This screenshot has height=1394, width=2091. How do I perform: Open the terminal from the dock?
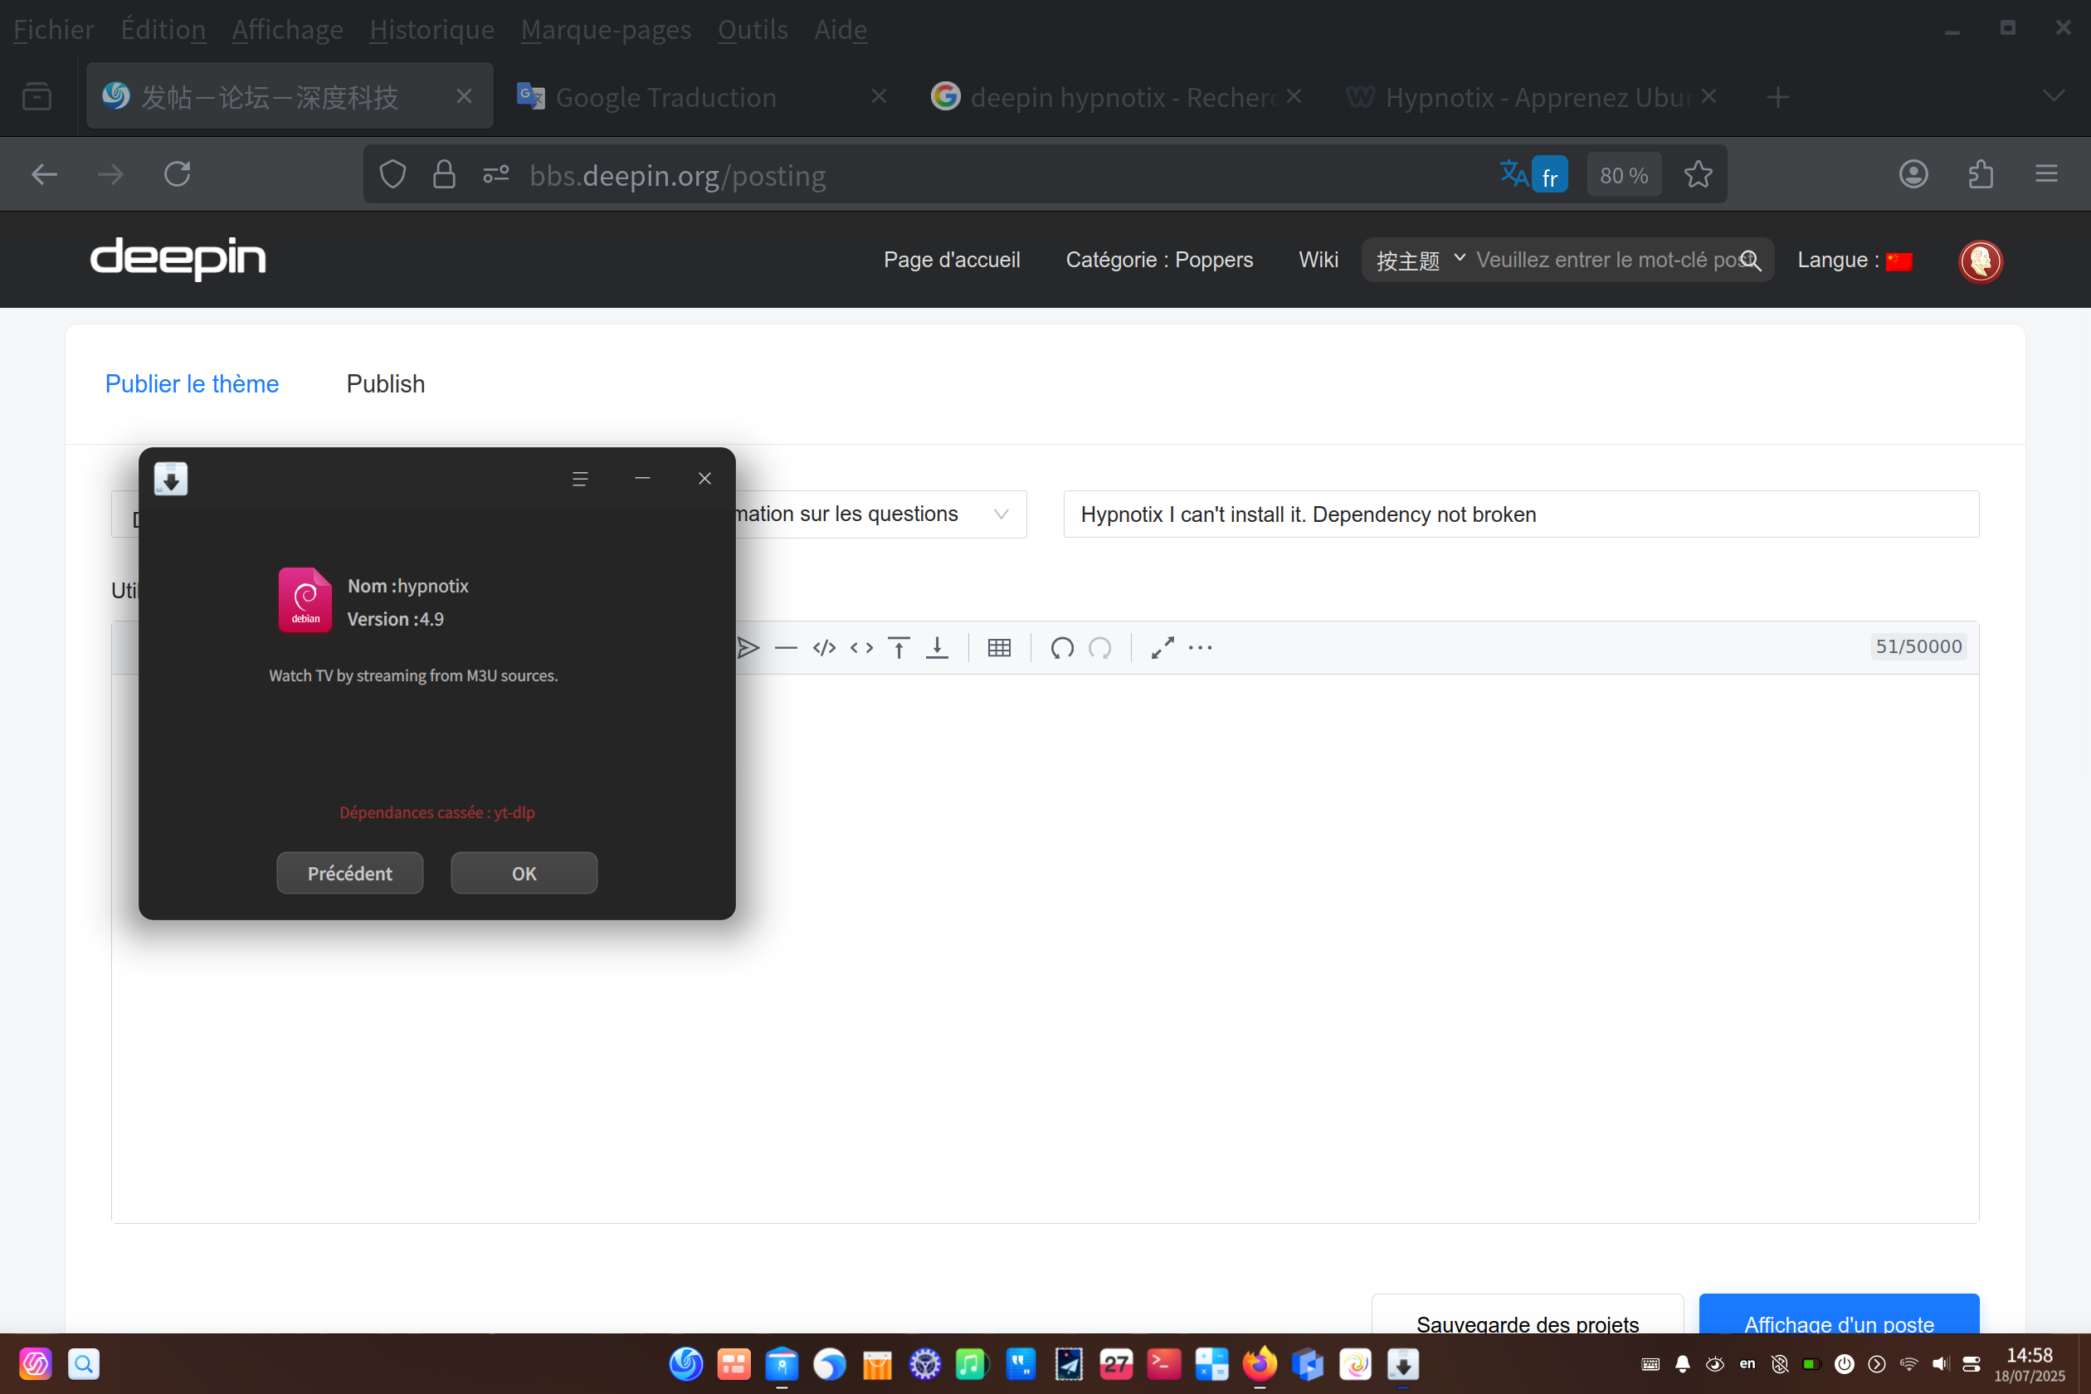point(1163,1364)
